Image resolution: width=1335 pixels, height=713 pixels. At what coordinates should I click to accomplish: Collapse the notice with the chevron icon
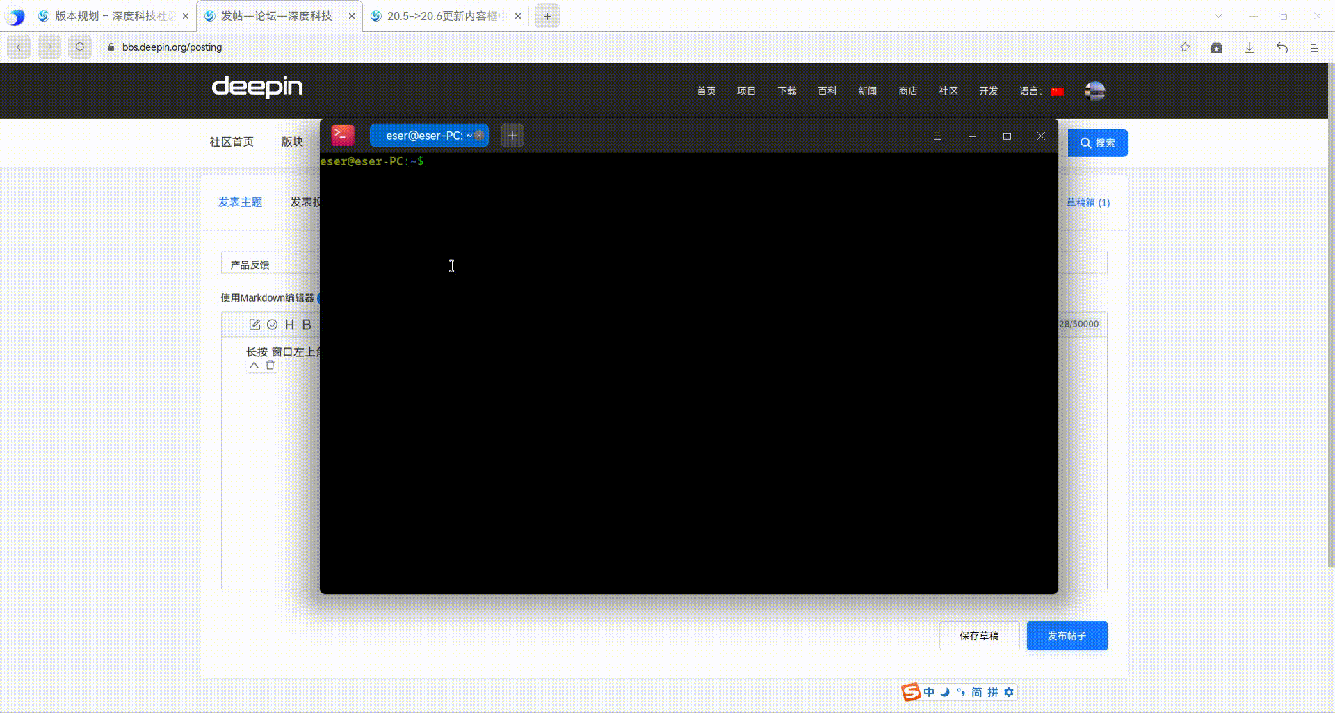click(x=253, y=365)
